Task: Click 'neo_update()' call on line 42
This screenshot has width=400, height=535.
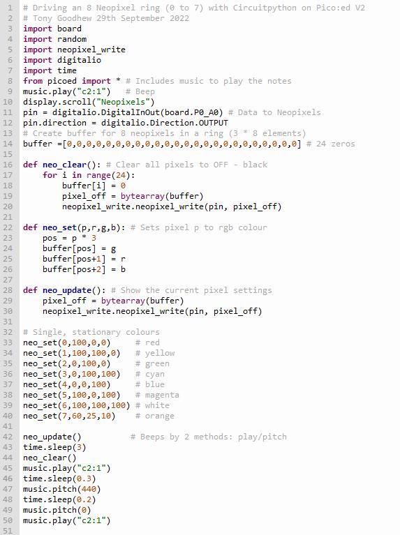Action: (x=52, y=437)
